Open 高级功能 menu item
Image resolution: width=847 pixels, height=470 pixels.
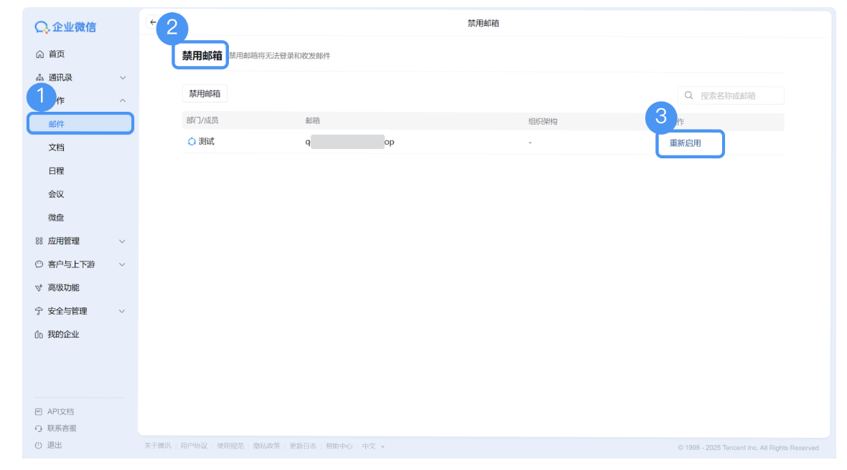(x=63, y=288)
